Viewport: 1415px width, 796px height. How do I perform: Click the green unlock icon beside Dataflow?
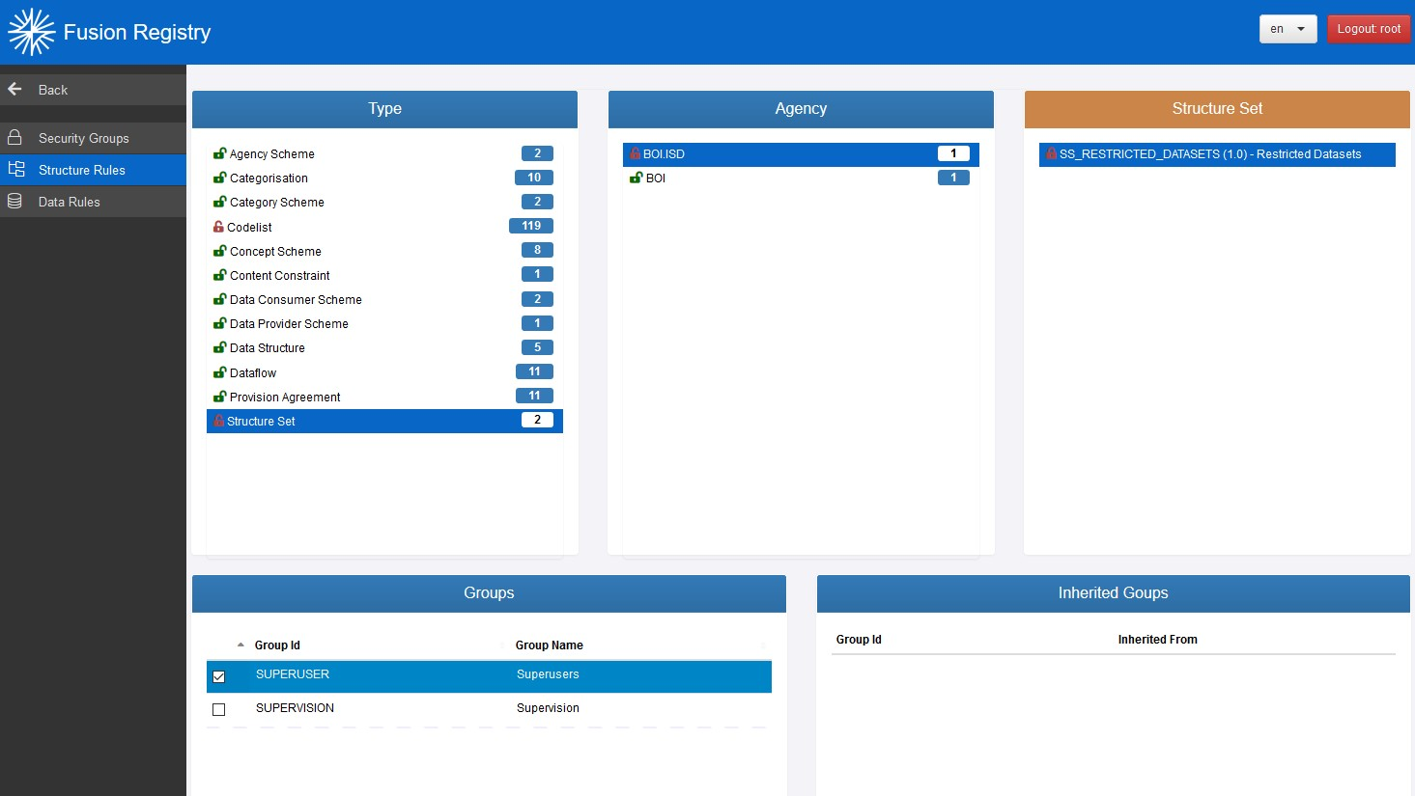[x=219, y=372]
